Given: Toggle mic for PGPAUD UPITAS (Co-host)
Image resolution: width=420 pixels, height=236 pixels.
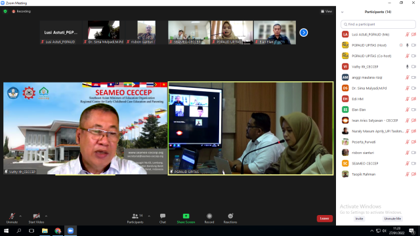Looking at the screenshot, I should 408,56.
